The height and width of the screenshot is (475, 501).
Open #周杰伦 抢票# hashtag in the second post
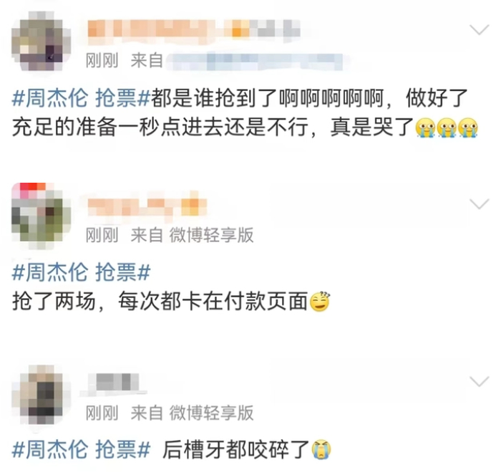tap(81, 272)
